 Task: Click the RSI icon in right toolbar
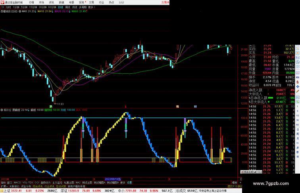point(298,77)
